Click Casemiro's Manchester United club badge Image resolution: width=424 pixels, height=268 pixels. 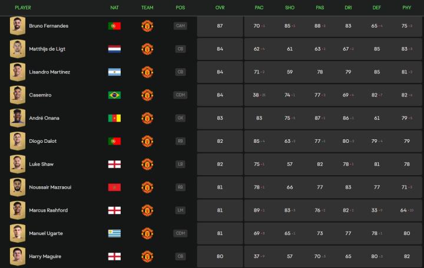[147, 95]
